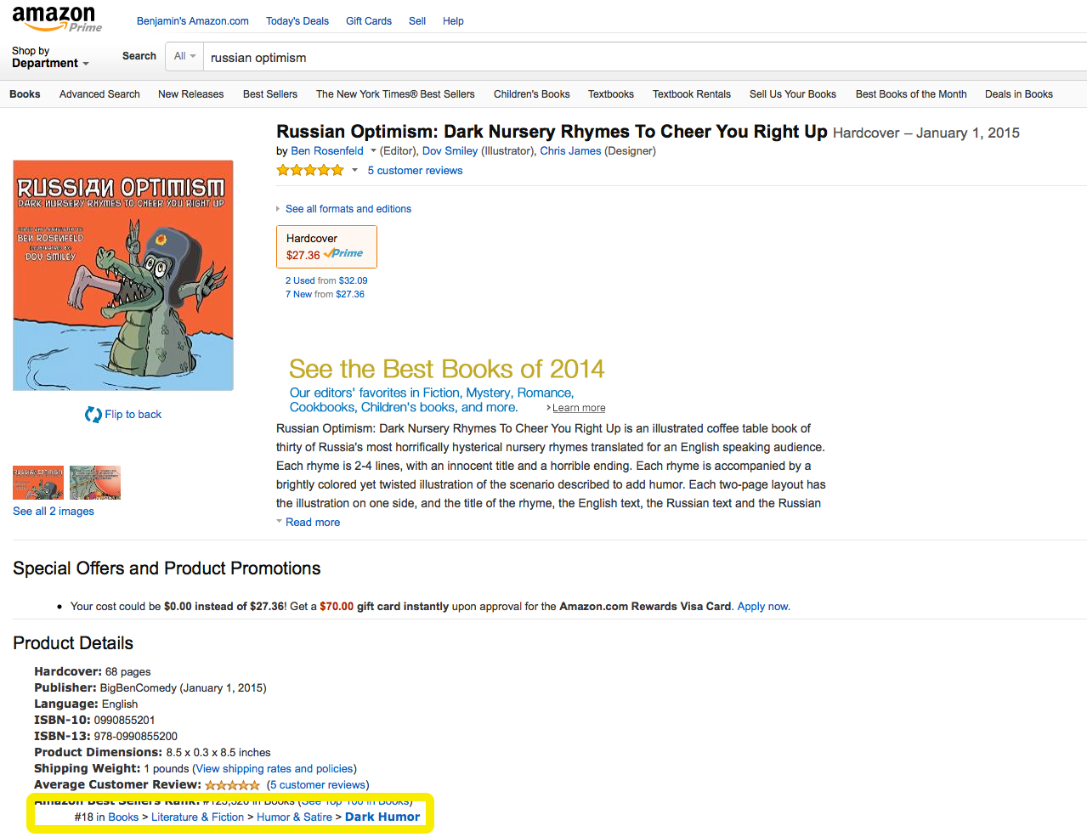Open the All search category dropdown
1087x837 pixels.
pos(184,57)
